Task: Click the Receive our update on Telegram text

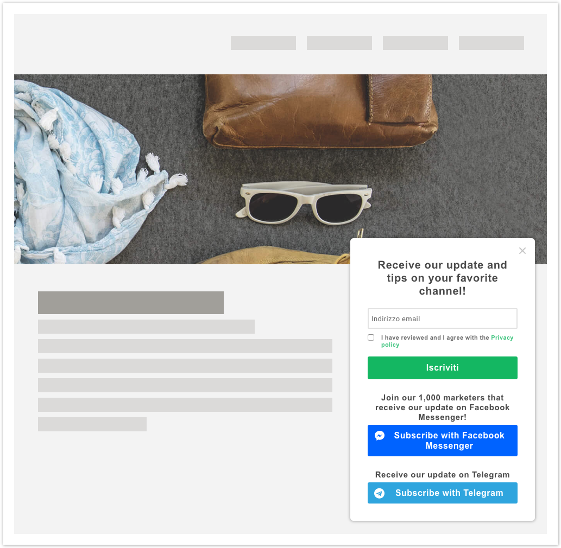Action: [x=442, y=475]
